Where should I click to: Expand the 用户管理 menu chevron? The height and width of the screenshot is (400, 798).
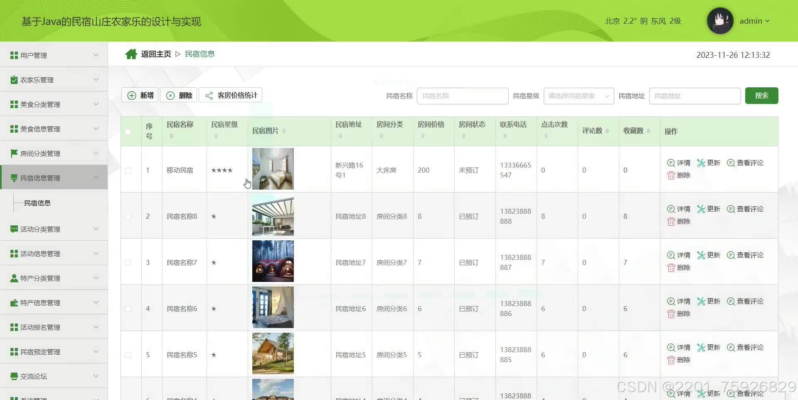pyautogui.click(x=96, y=55)
